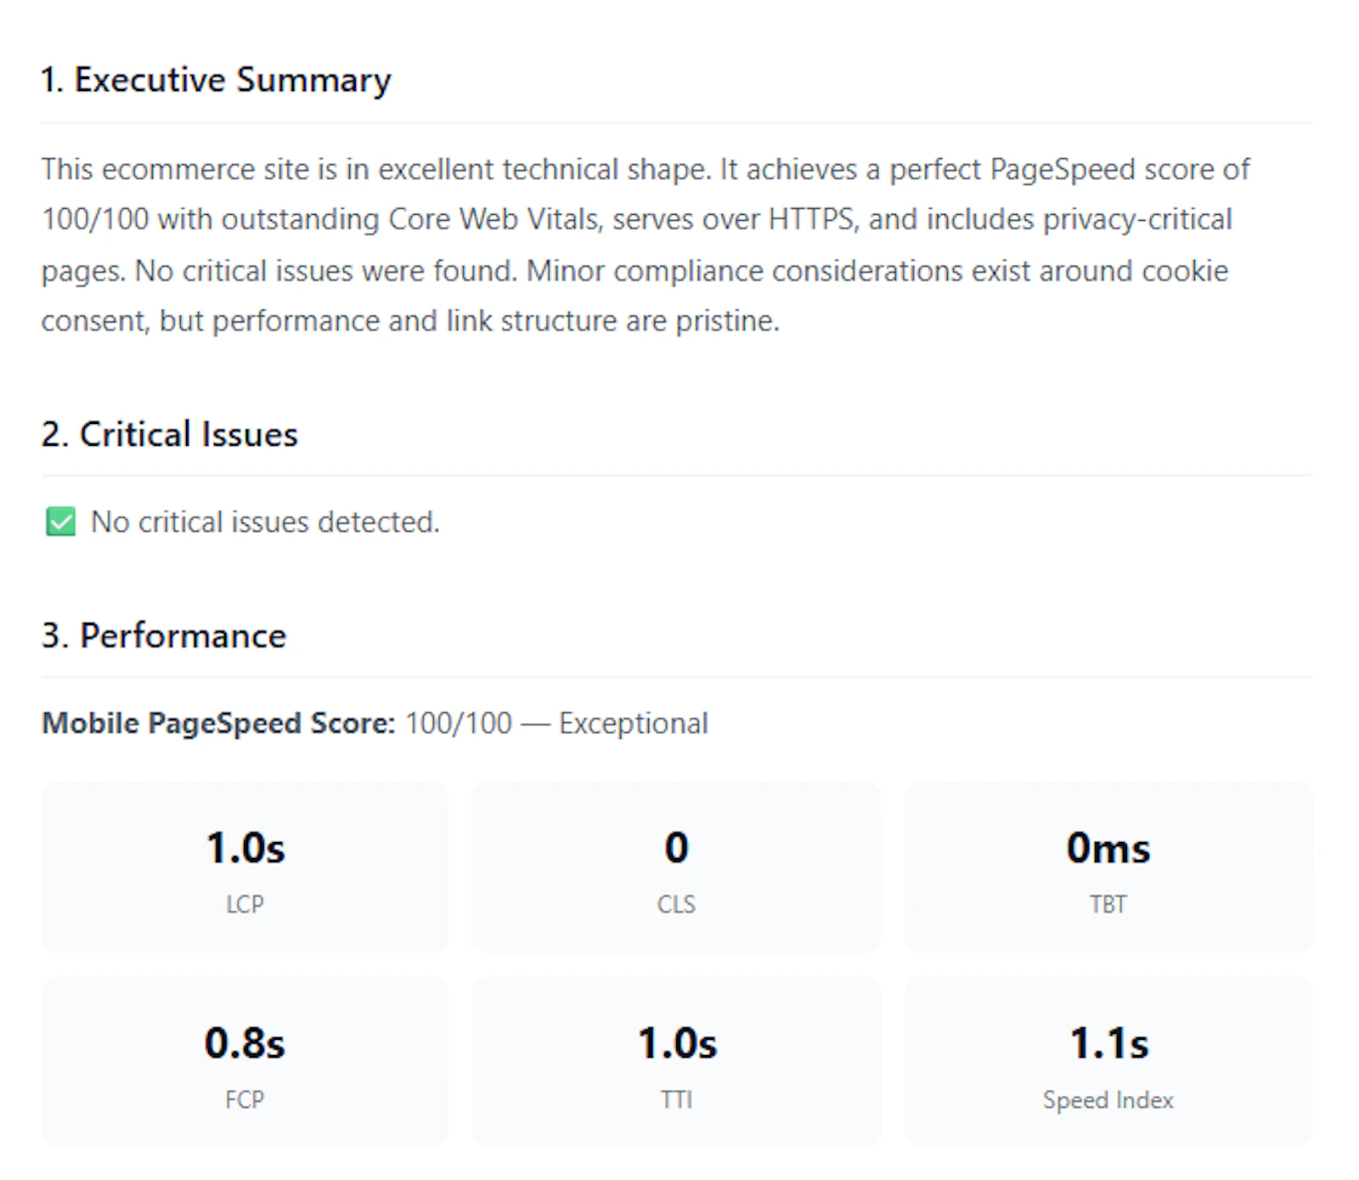This screenshot has width=1359, height=1180.
Task: Click the Executive Summary heading
Action: (216, 80)
